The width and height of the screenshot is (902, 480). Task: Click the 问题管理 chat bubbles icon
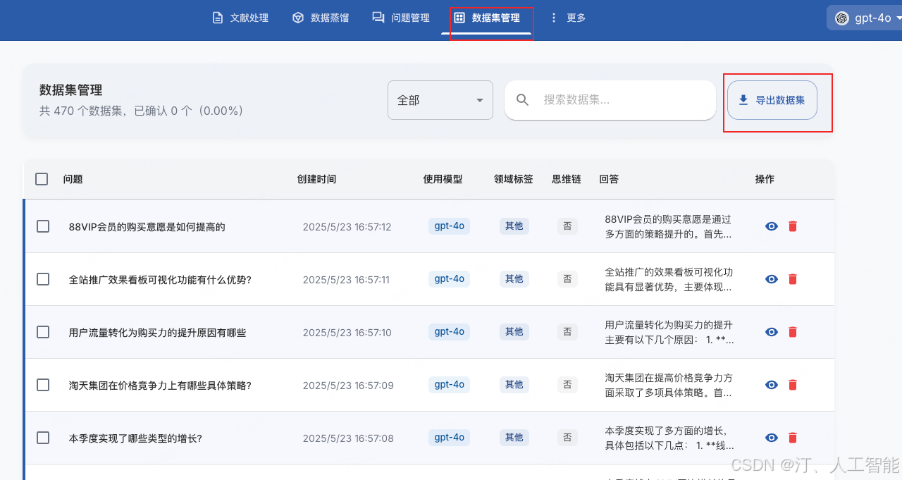point(378,18)
